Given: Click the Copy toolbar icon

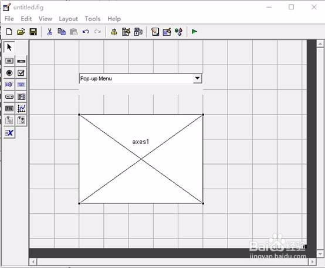Looking at the screenshot, I should coord(62,32).
